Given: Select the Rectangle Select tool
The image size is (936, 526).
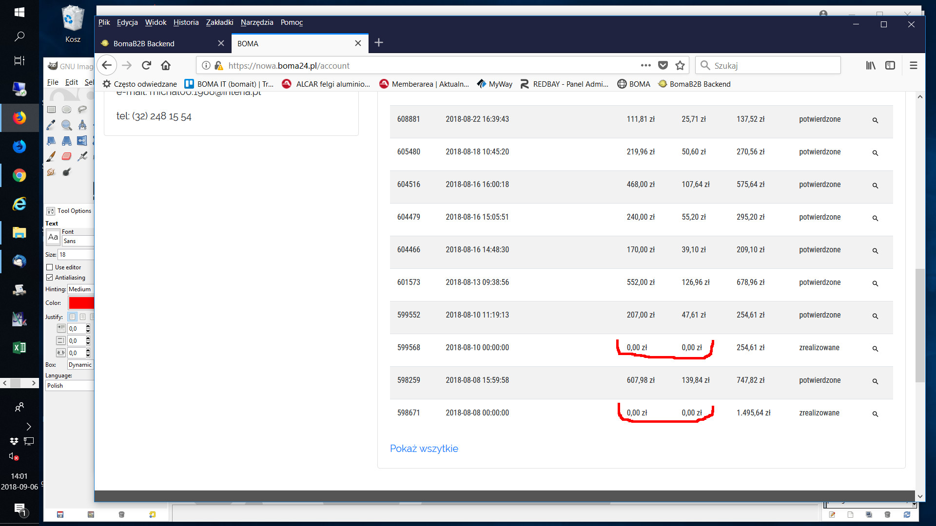Looking at the screenshot, I should pos(51,110).
